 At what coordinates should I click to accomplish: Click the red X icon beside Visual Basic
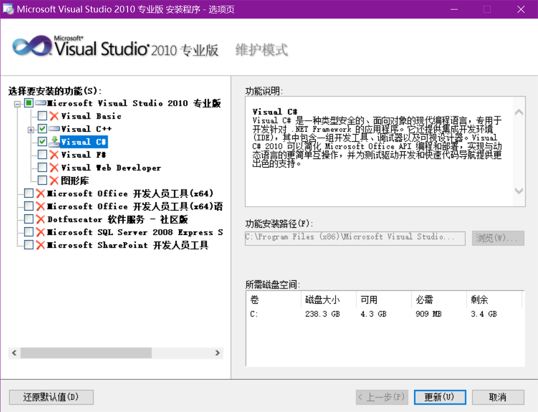point(54,116)
